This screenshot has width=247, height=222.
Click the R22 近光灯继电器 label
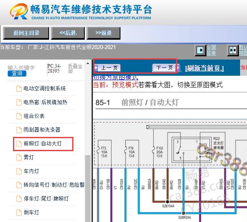click(x=219, y=143)
